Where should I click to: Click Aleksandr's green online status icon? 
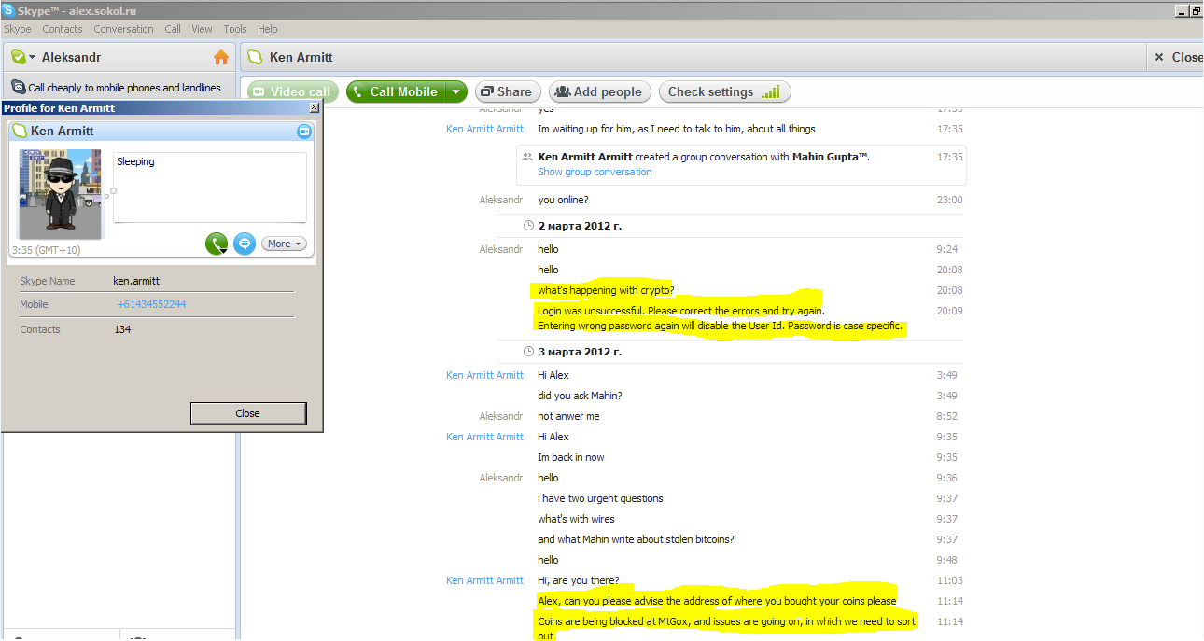pos(18,57)
